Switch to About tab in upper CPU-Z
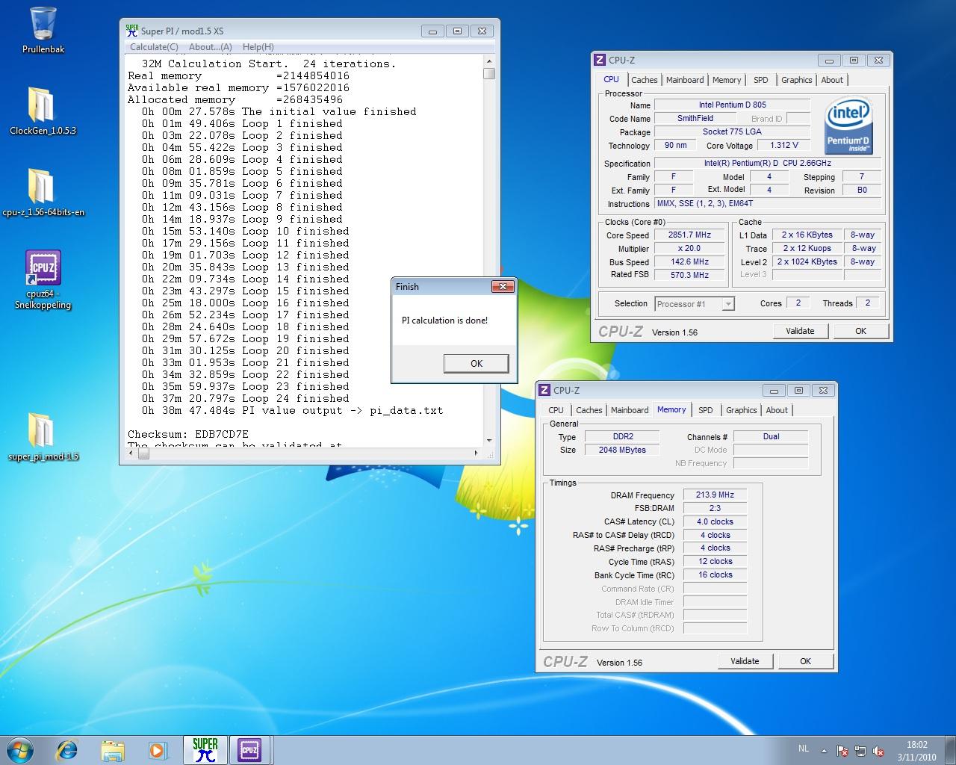Image resolution: width=956 pixels, height=765 pixels. click(x=832, y=80)
